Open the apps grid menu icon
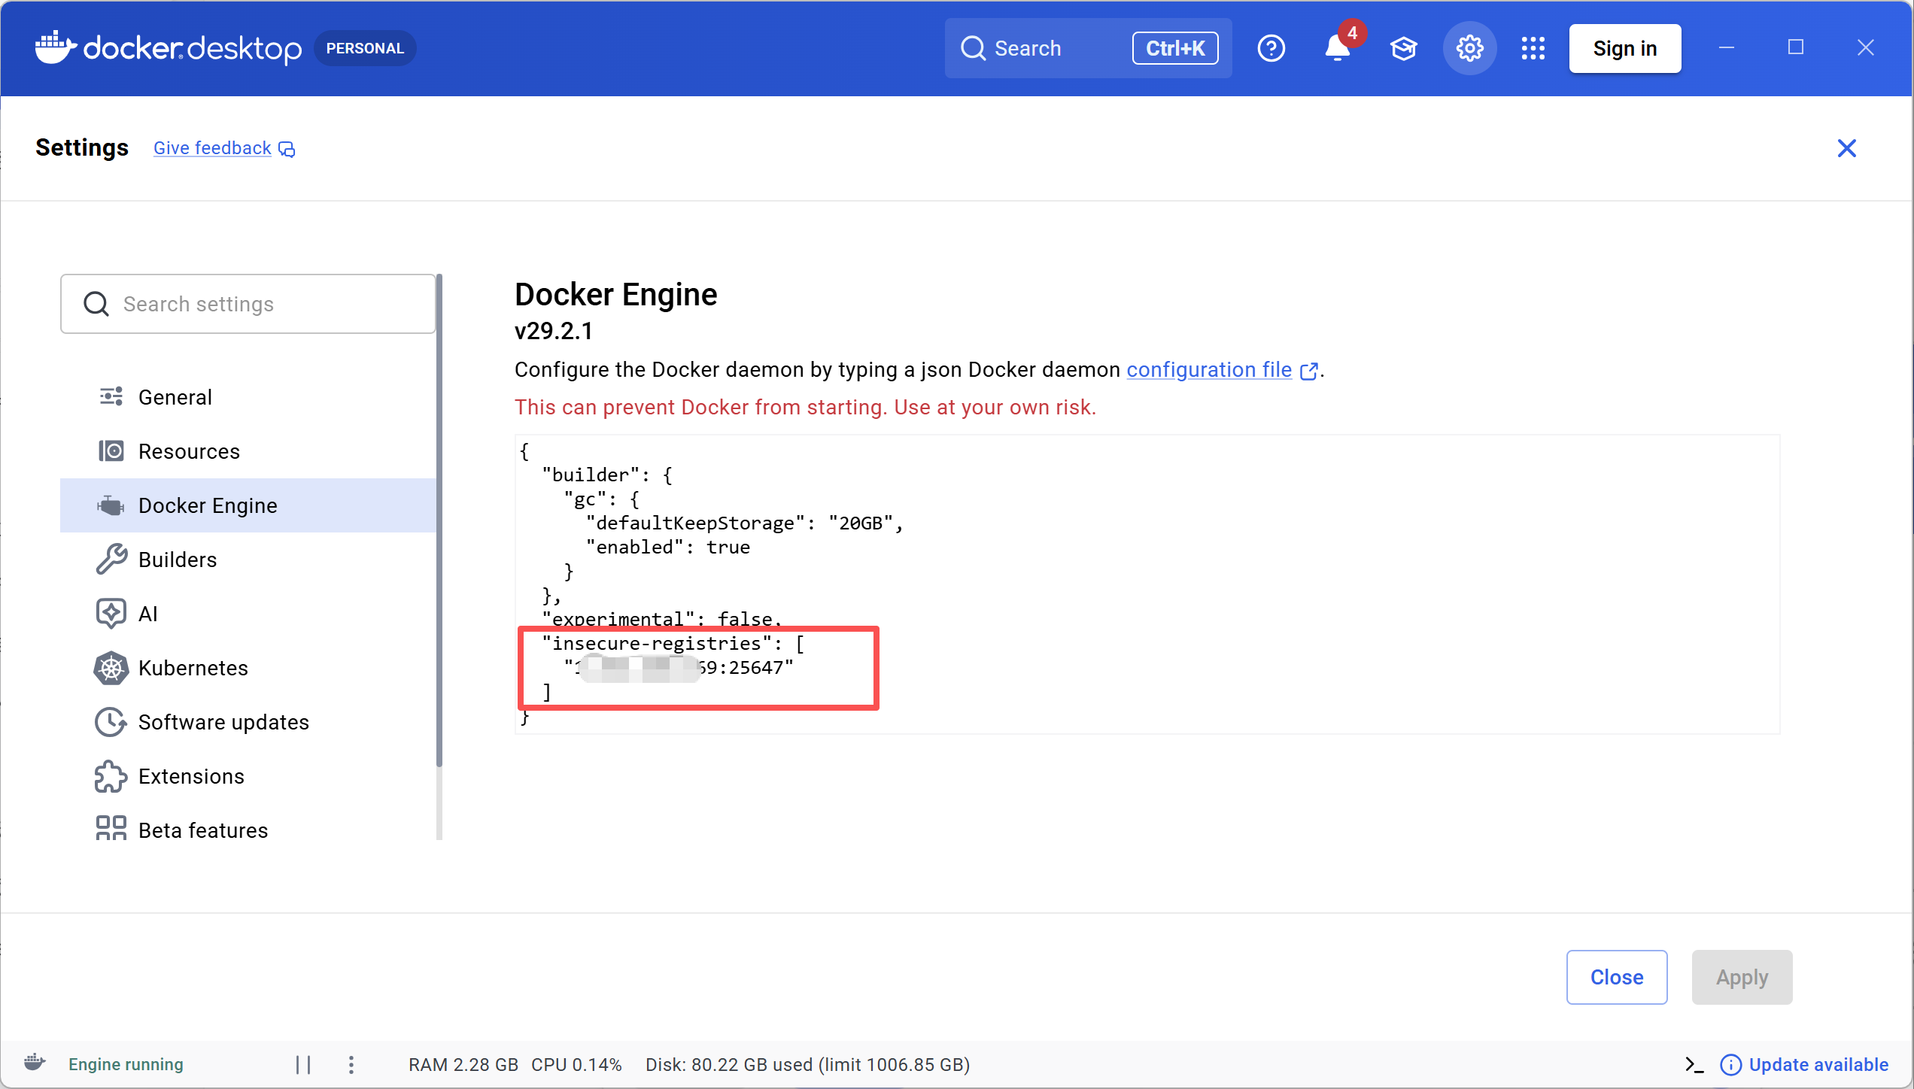The height and width of the screenshot is (1089, 1914). [1533, 48]
